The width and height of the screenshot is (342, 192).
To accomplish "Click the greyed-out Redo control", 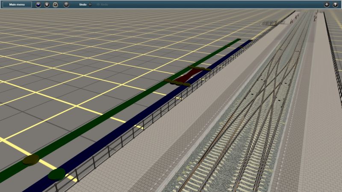I will click(x=103, y=5).
